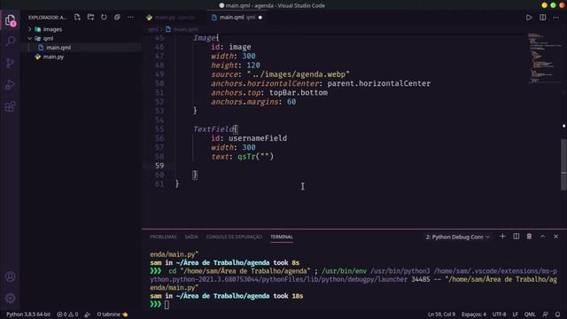Refresh the explorer tree

click(x=104, y=17)
